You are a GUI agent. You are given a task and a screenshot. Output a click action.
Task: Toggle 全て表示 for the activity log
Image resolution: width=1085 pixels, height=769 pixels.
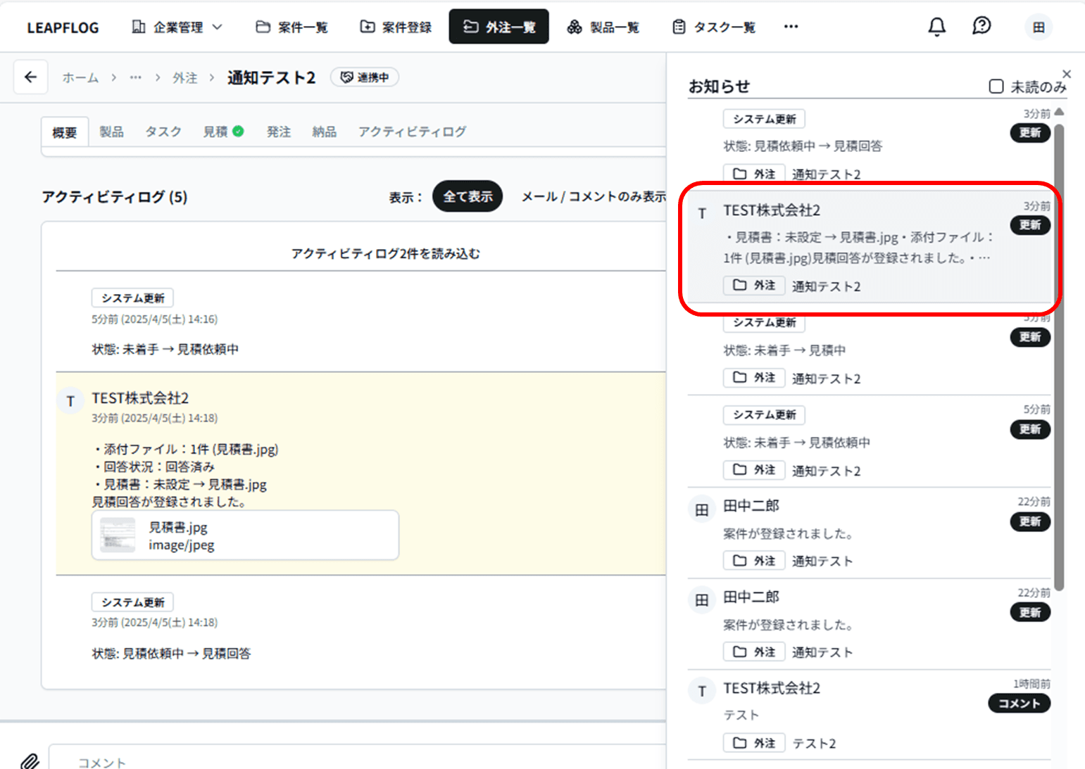pyautogui.click(x=467, y=196)
